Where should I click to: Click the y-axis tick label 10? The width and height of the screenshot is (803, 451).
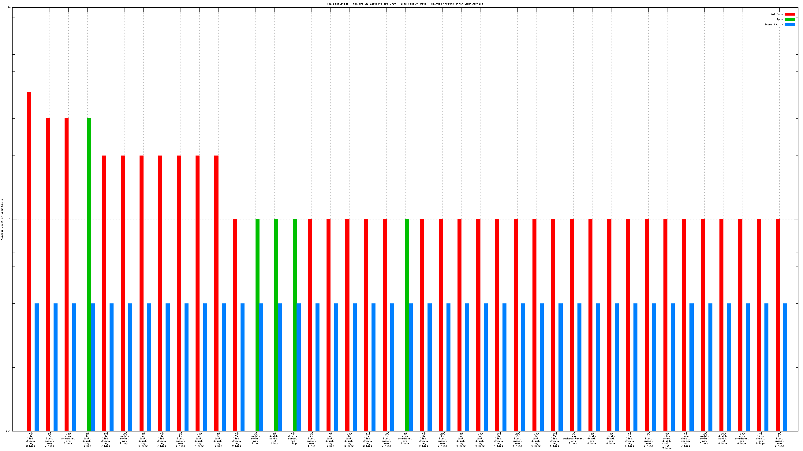[9, 7]
